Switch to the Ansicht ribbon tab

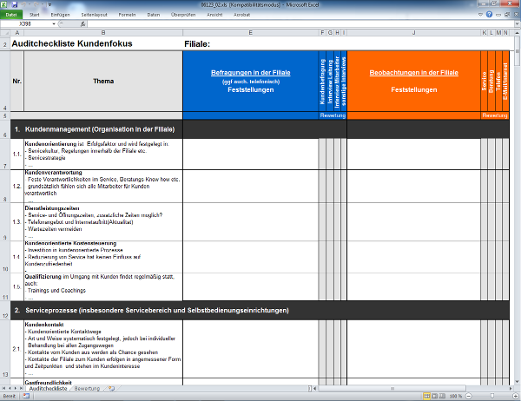tap(214, 15)
